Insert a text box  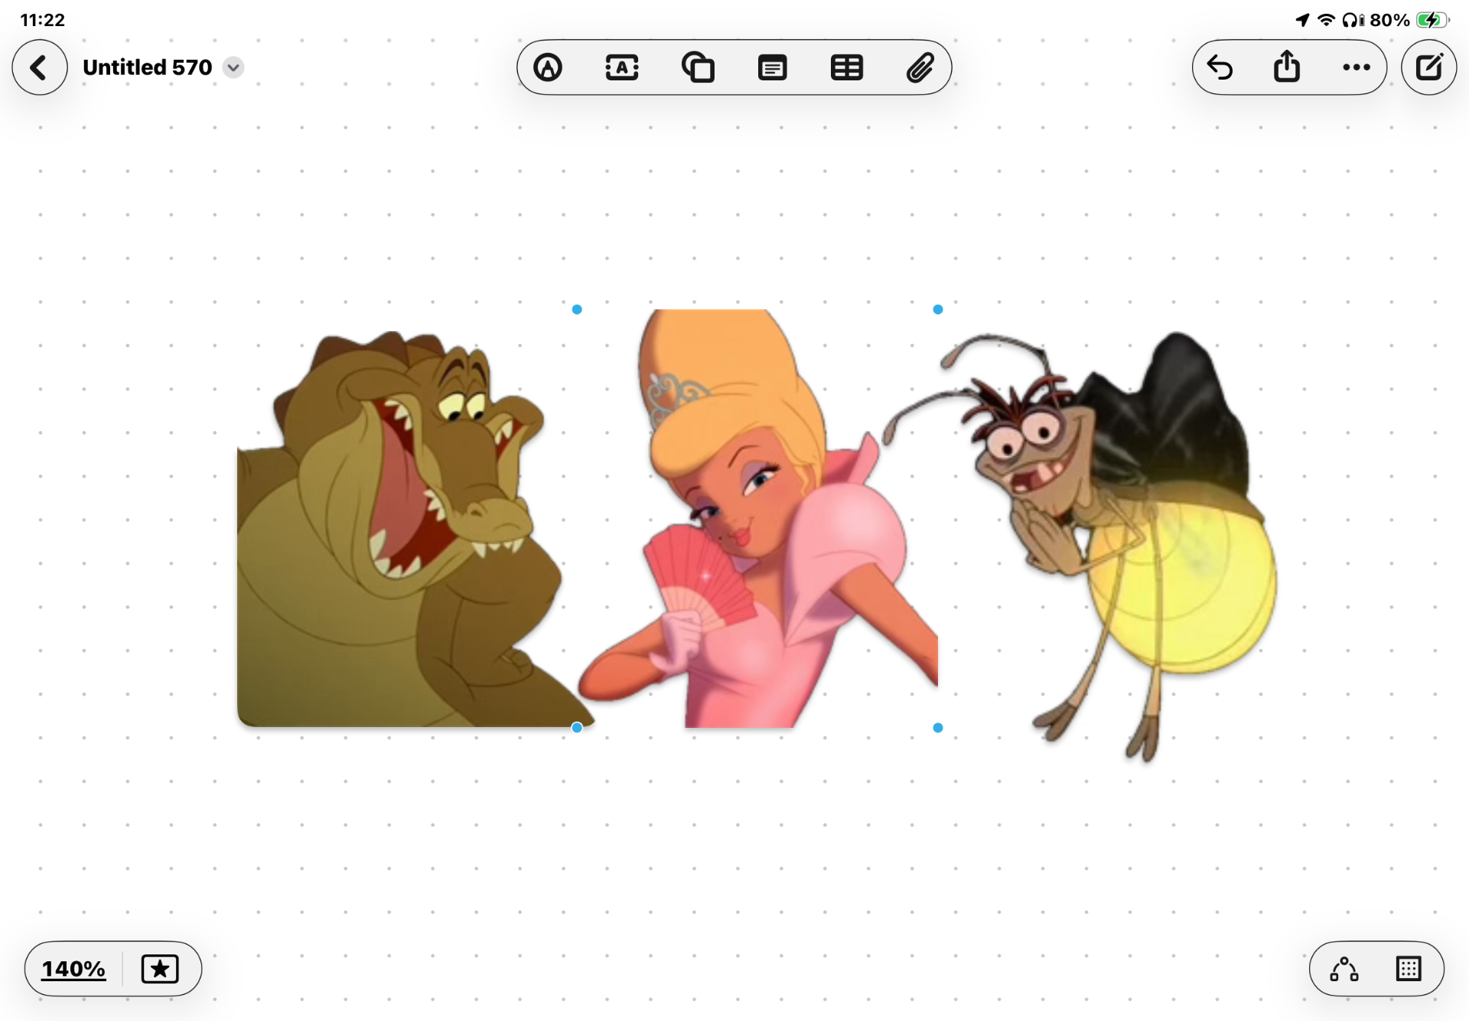click(622, 68)
